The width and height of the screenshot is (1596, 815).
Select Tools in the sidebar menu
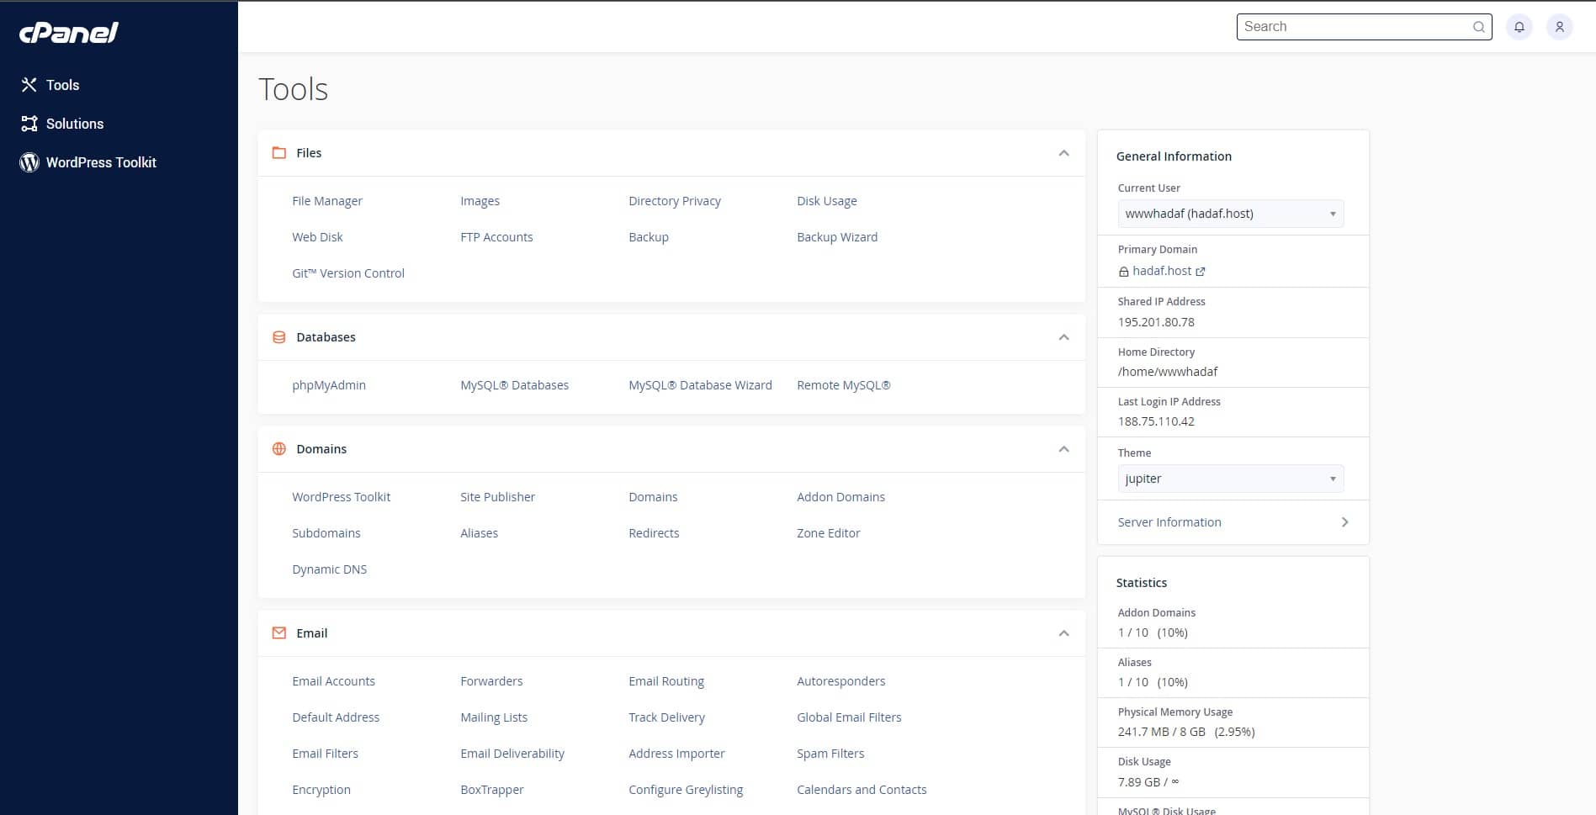click(x=62, y=85)
